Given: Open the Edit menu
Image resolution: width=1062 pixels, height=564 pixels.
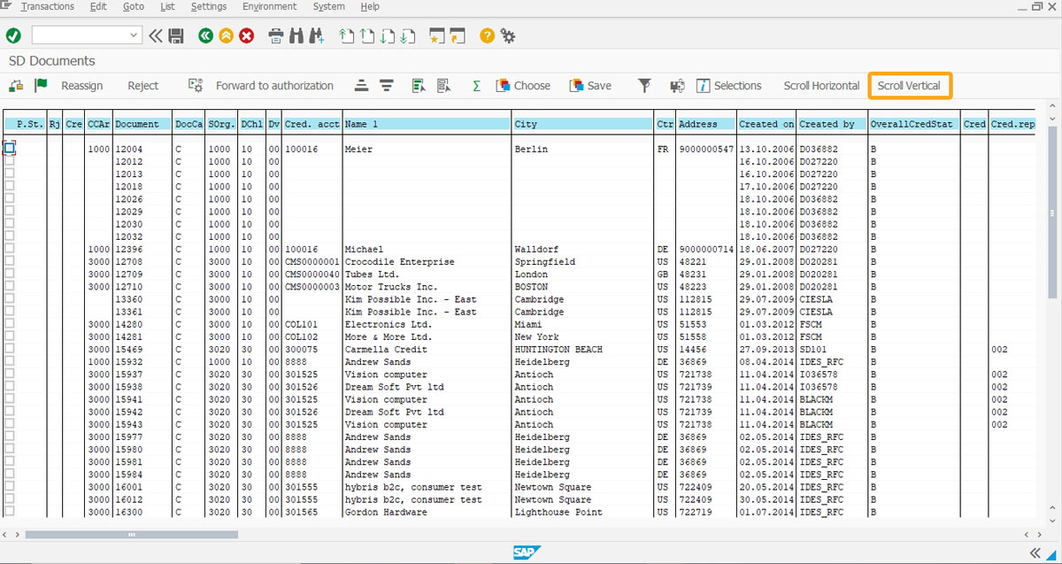Looking at the screenshot, I should pos(98,6).
